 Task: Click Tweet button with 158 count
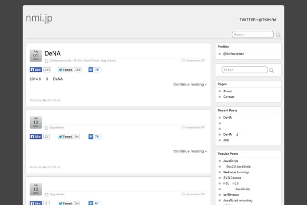pyautogui.click(x=65, y=70)
